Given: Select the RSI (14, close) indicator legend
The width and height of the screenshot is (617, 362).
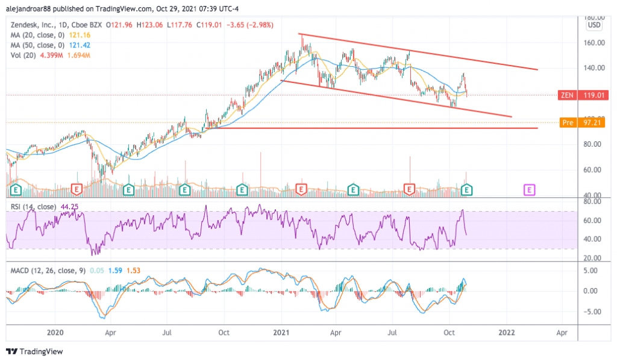Looking at the screenshot, I should 33,207.
